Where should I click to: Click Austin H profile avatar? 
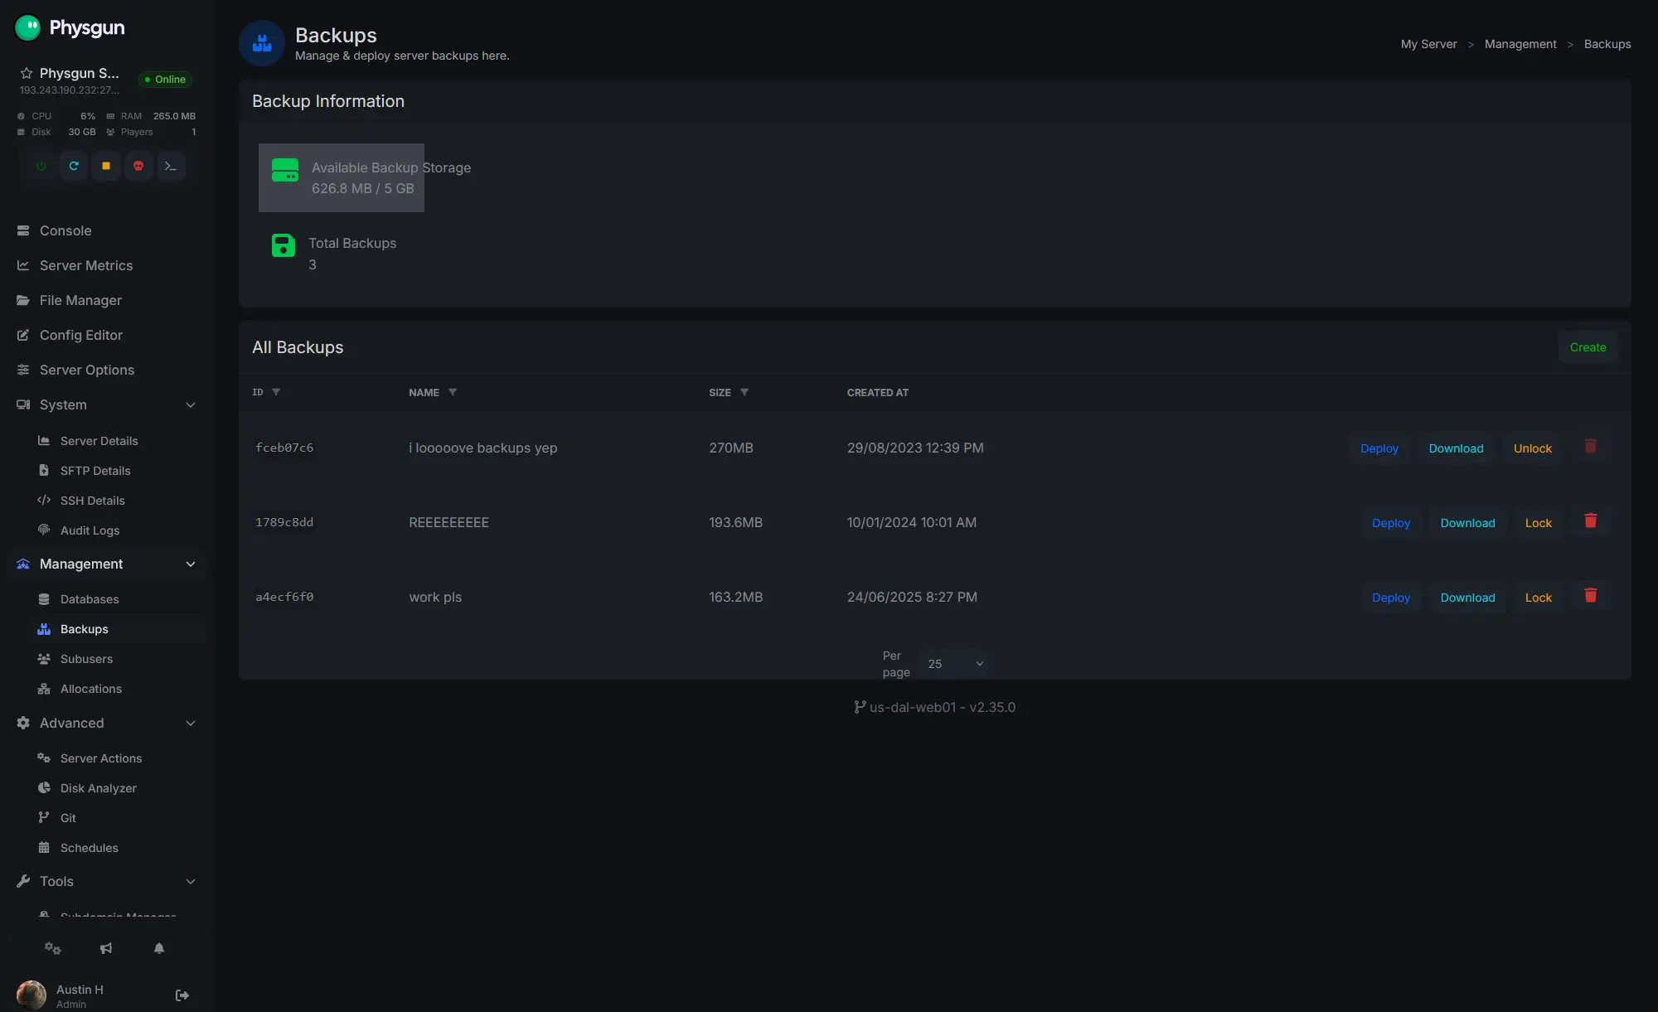(x=32, y=995)
